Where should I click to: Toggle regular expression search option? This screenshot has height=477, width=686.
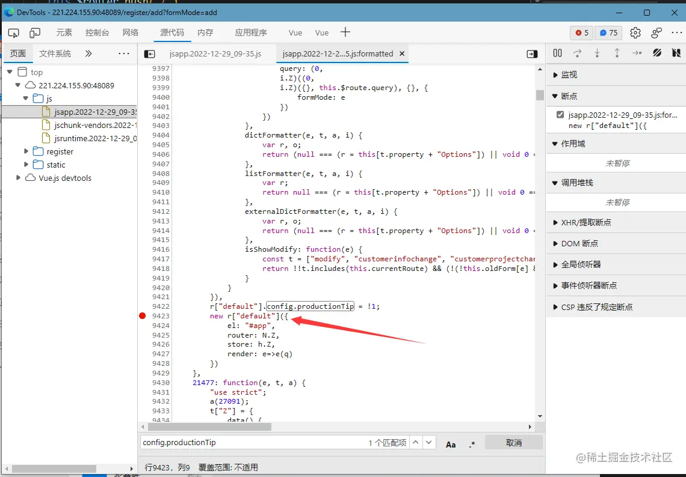point(472,444)
